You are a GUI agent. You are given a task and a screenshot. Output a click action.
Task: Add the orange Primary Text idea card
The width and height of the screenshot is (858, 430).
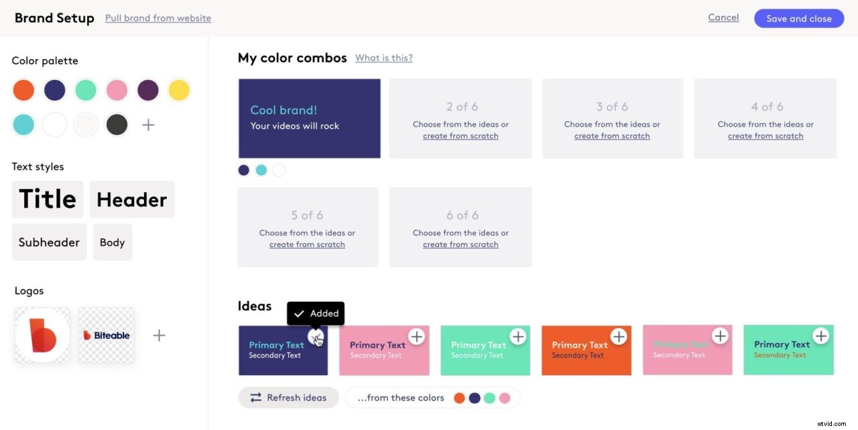[x=619, y=336]
